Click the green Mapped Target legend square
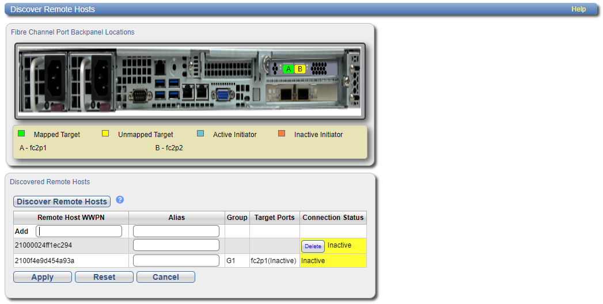This screenshot has width=603, height=304. pos(21,134)
